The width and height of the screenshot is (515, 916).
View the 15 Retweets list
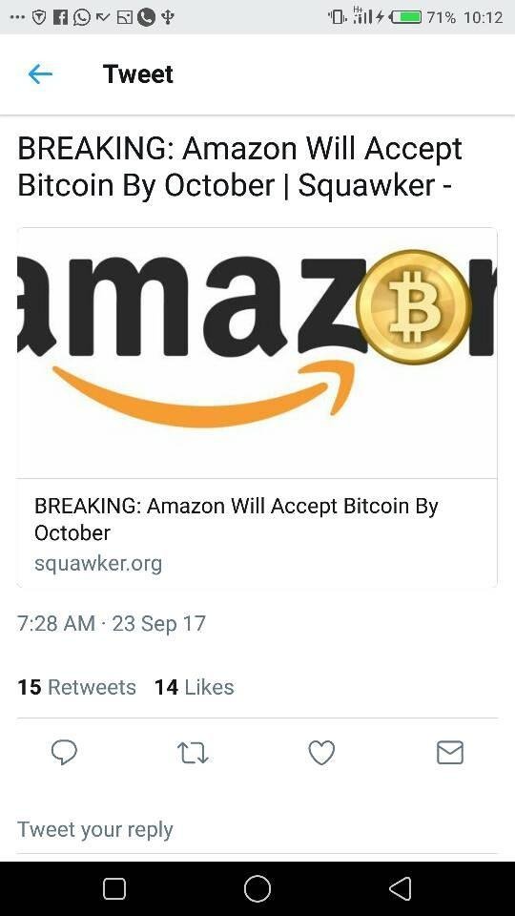click(x=76, y=687)
